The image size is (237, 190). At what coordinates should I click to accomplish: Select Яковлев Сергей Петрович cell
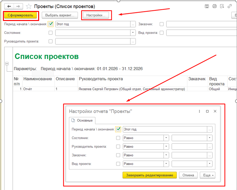133,89
